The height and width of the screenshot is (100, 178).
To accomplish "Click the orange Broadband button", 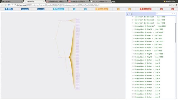I will point(102,9).
